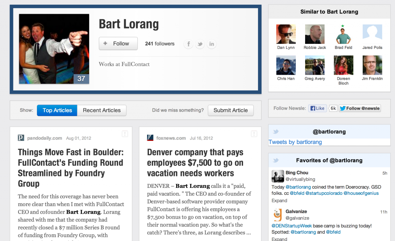Open Galvanize's tweet avatar logo
This screenshot has height=241, width=395.
(278, 215)
